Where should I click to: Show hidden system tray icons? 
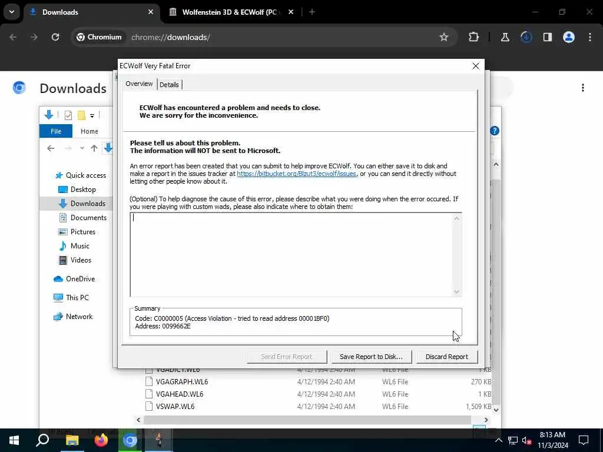tap(498, 440)
